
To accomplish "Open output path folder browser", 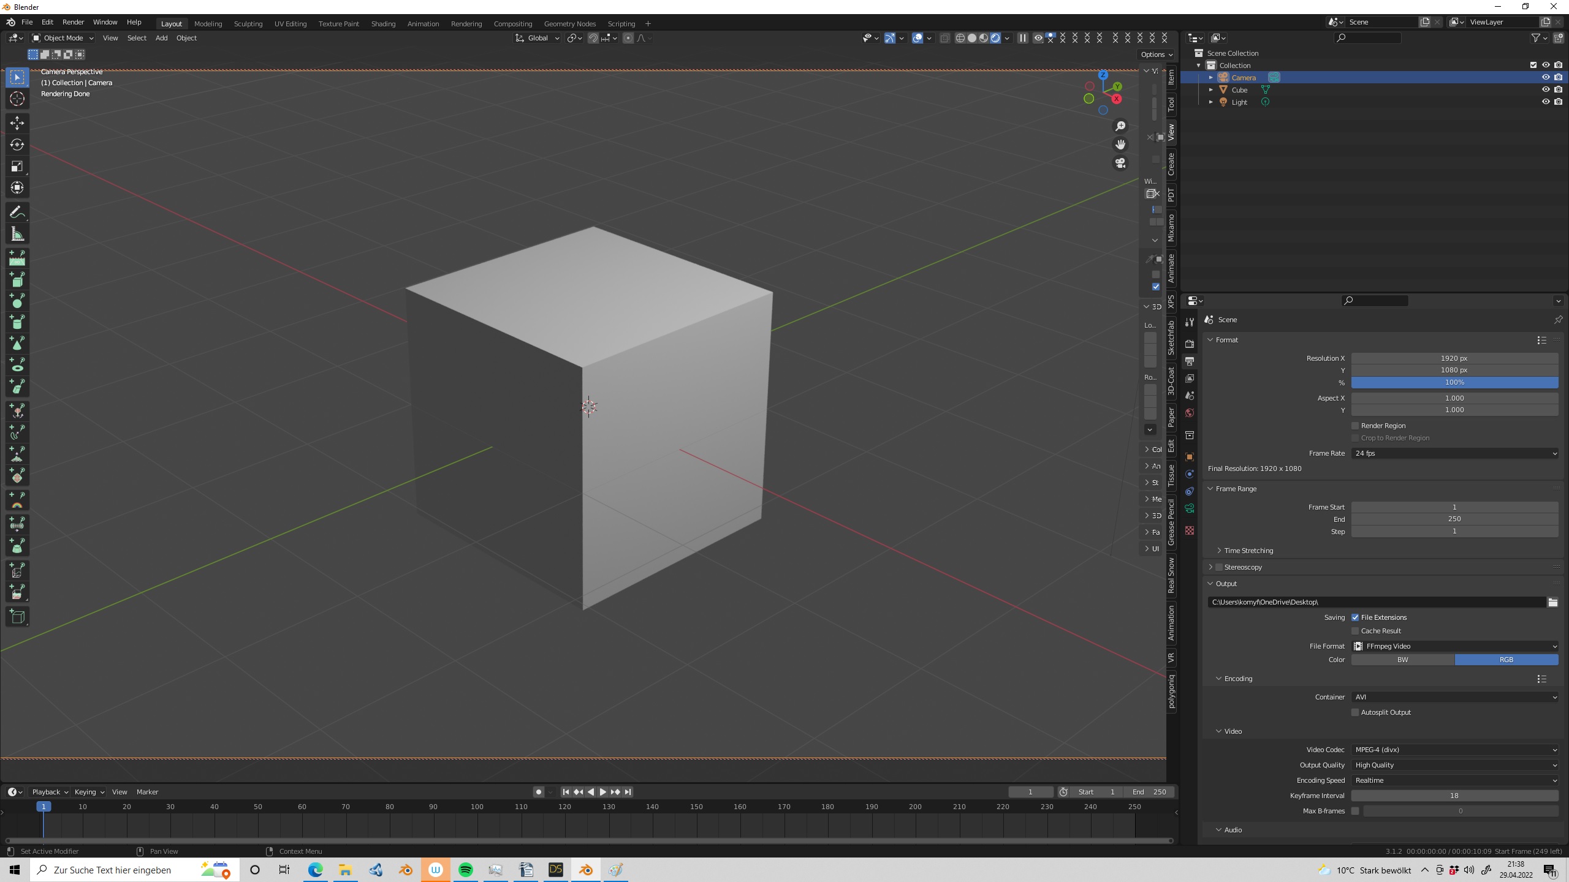I will (1552, 602).
